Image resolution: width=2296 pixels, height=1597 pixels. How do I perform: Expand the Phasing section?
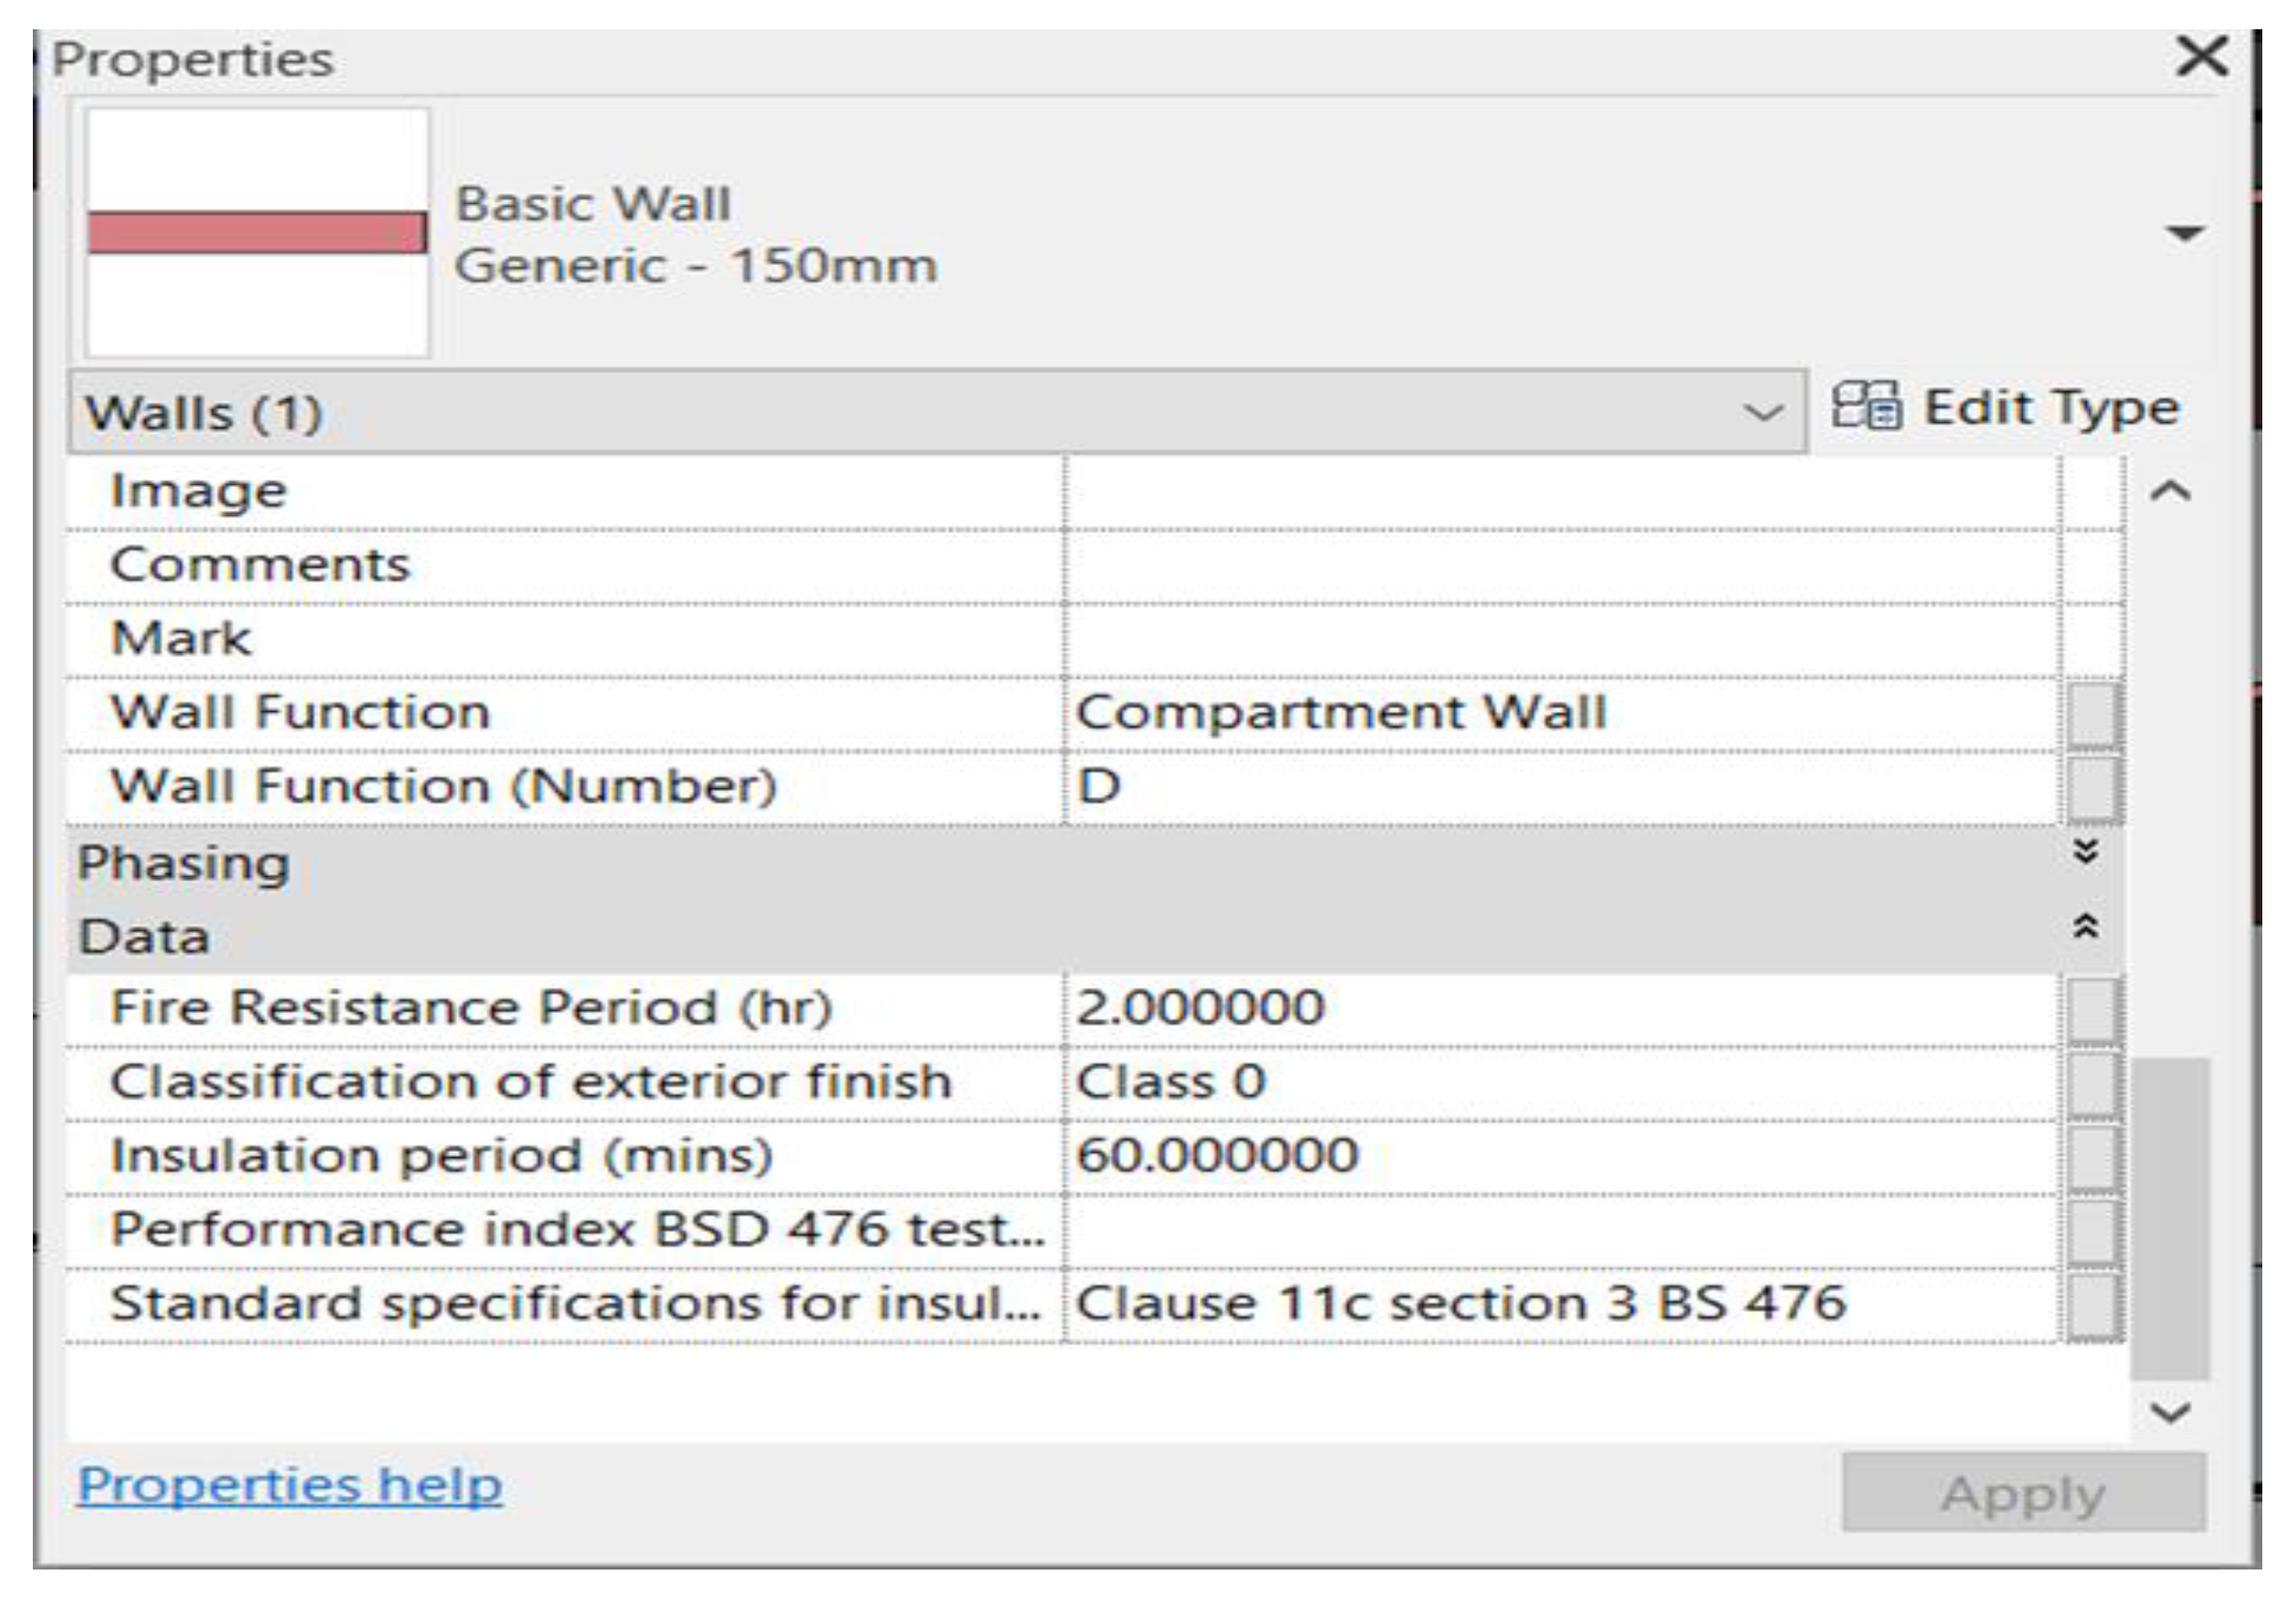coord(2085,852)
